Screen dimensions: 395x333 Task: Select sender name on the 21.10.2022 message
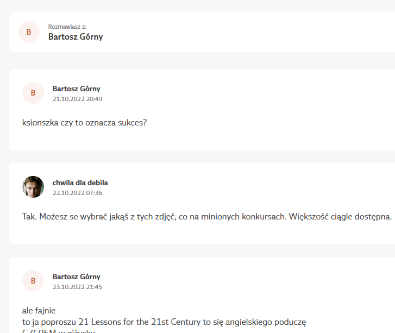tap(76, 89)
